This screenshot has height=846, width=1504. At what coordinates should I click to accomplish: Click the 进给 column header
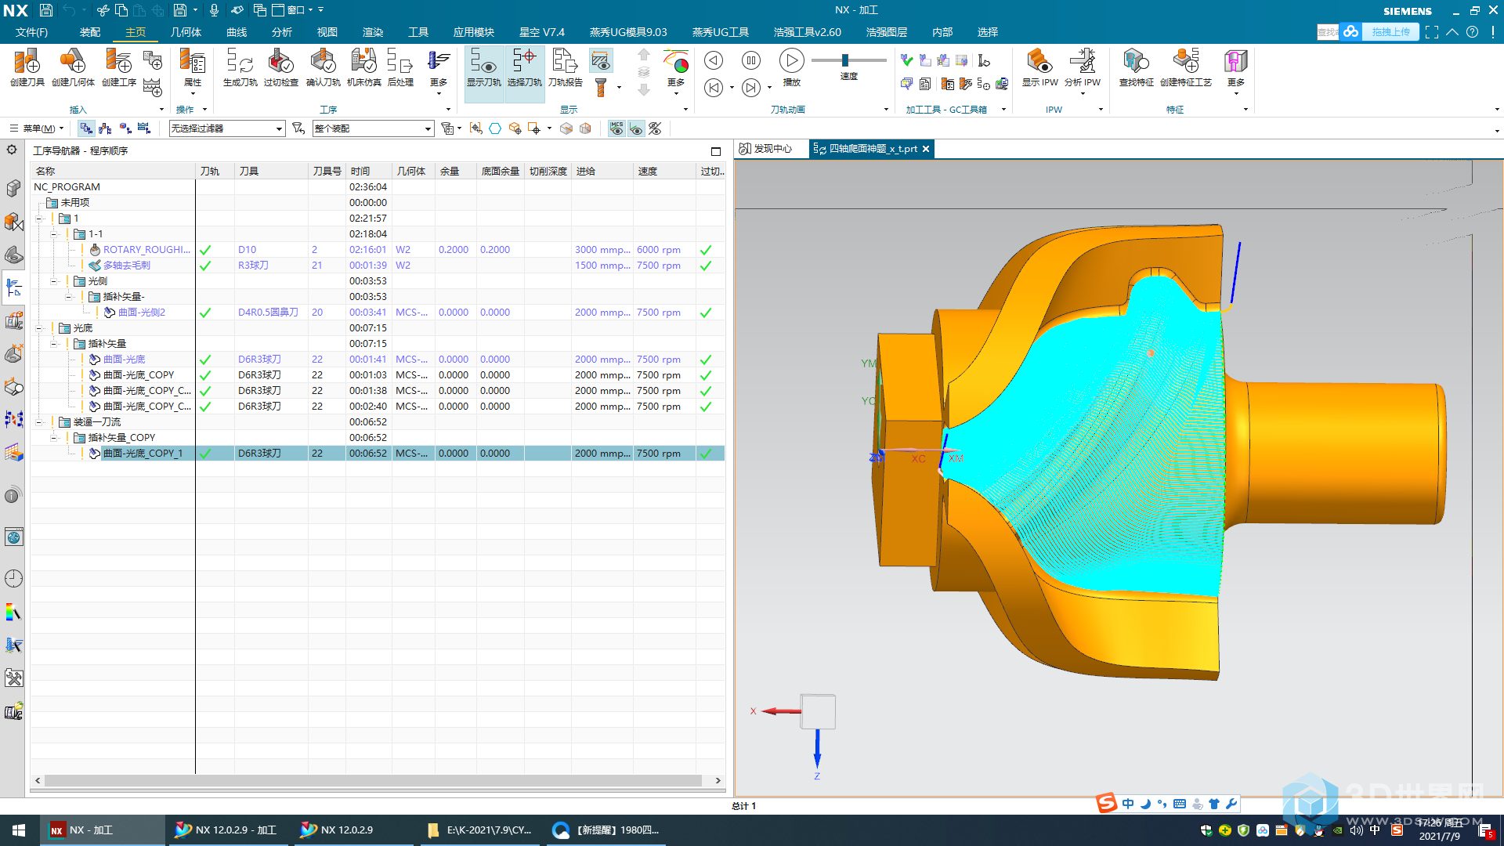602,172
